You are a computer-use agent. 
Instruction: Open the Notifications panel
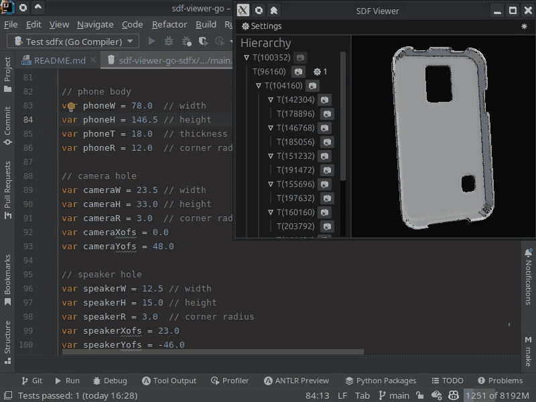point(528,277)
